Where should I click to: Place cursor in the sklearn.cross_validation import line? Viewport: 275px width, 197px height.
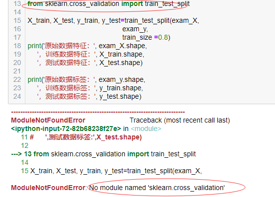108,3
